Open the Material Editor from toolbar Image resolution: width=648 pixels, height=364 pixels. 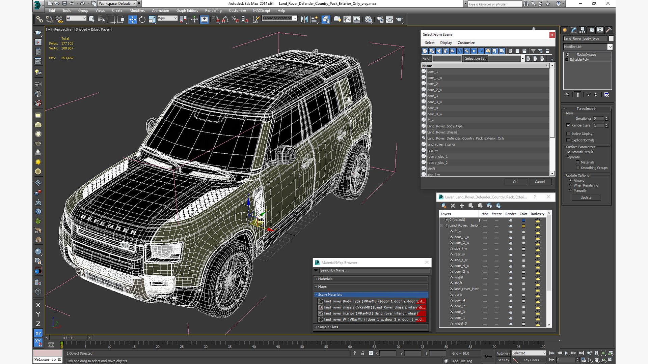click(368, 19)
